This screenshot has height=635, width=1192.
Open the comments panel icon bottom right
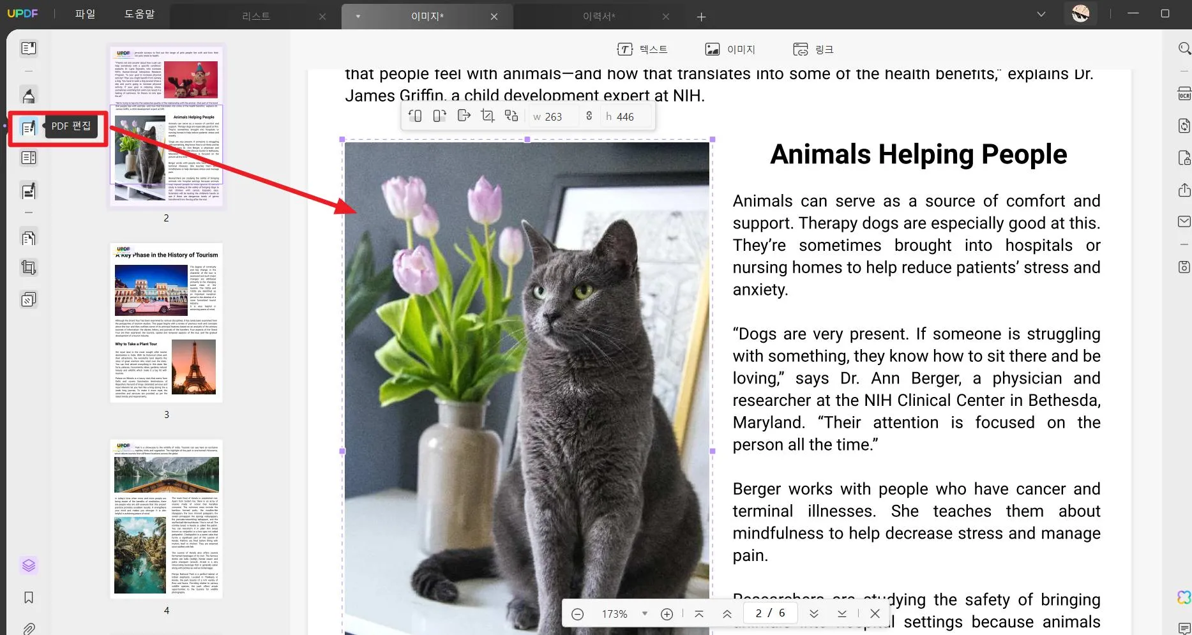point(1184,629)
